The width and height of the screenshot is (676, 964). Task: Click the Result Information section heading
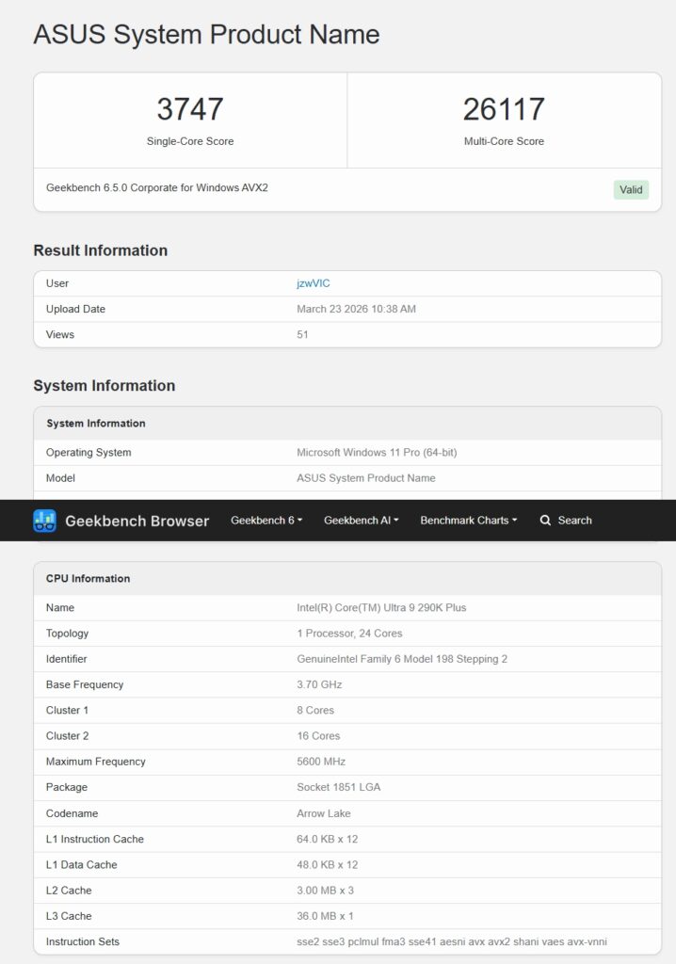(101, 250)
